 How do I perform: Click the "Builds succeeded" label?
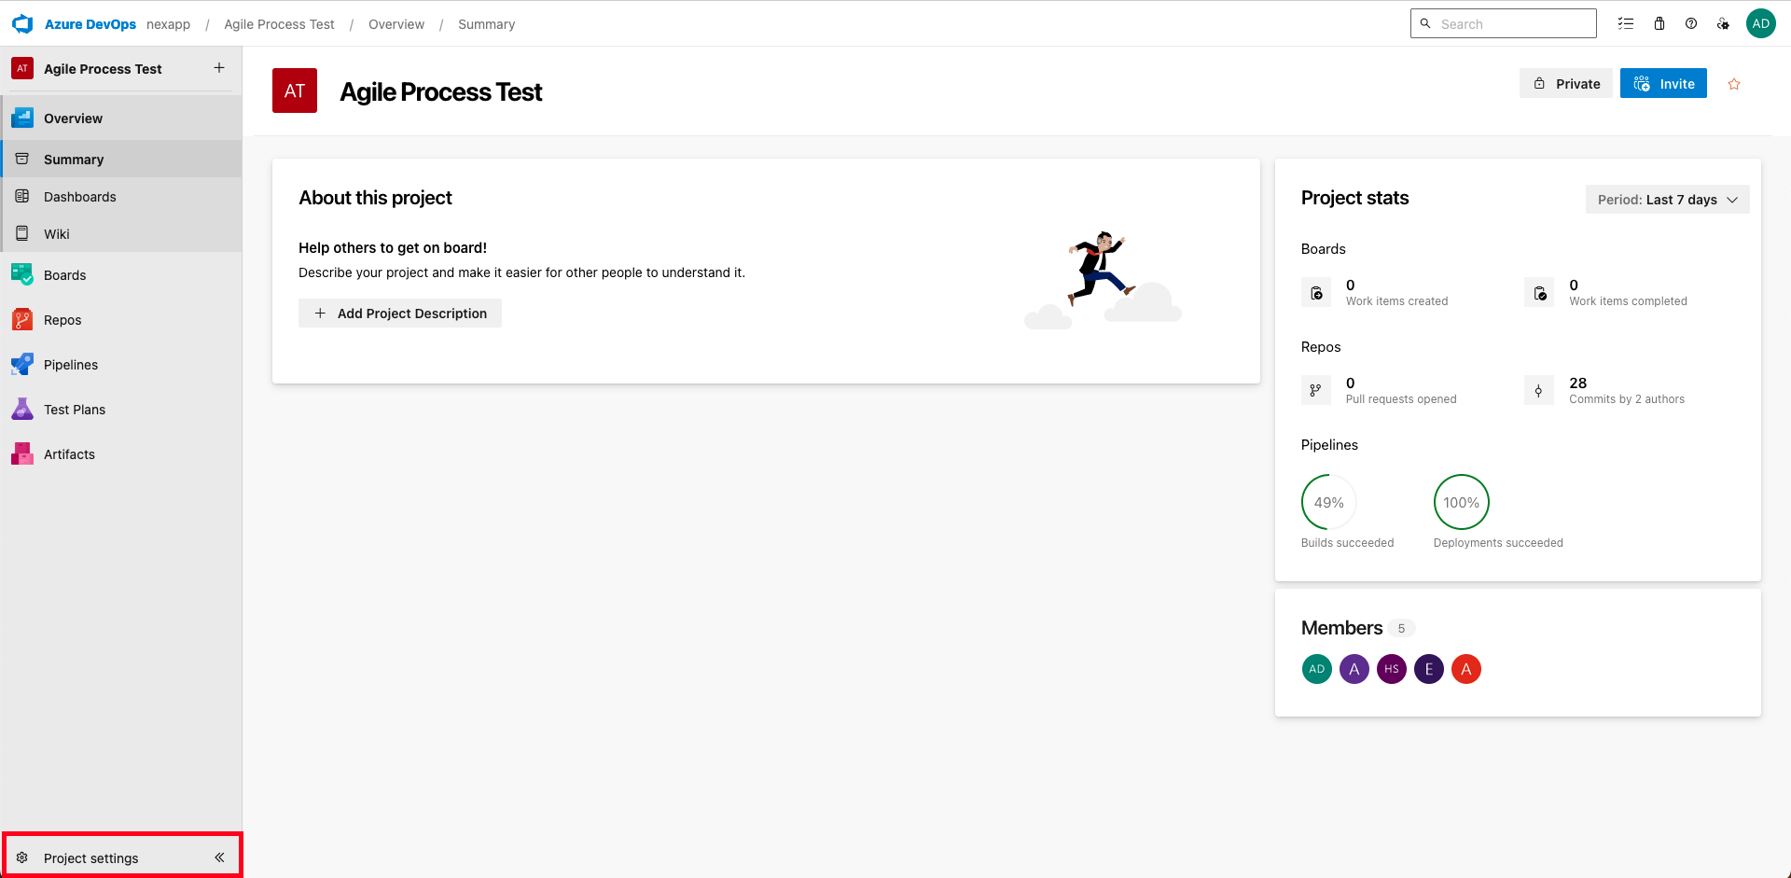click(x=1347, y=543)
